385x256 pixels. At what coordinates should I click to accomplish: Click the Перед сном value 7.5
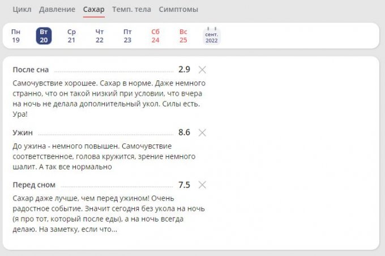pyautogui.click(x=184, y=185)
